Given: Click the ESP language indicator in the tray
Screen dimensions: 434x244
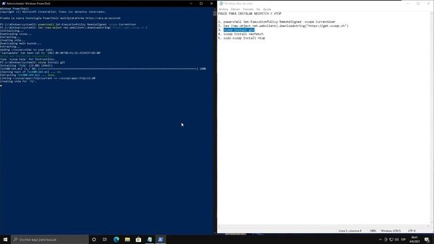Looking at the screenshot, I should pos(403,239).
